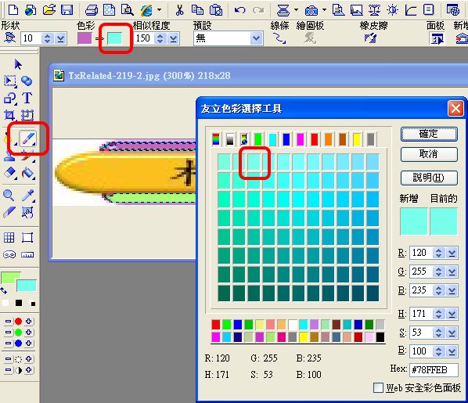The height and width of the screenshot is (403, 468).
Task: Click the swap foreground/background colors arrow
Action: coord(4,290)
